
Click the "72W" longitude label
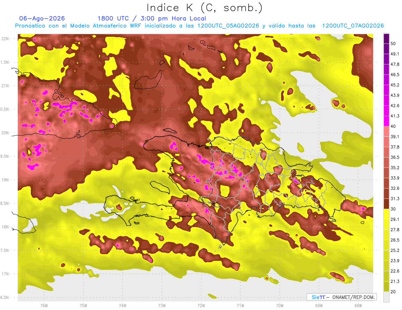[201, 306]
